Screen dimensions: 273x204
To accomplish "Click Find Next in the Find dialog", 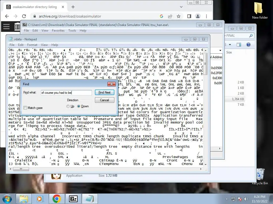I will (x=105, y=92).
